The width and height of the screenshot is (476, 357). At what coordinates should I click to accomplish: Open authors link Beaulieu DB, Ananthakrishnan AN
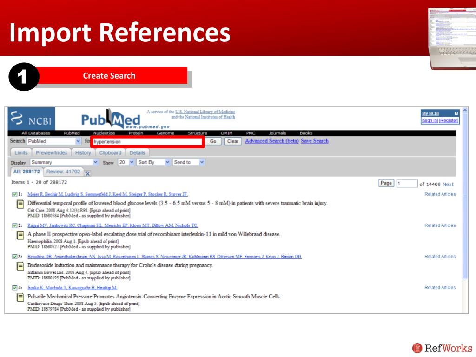coord(165,257)
